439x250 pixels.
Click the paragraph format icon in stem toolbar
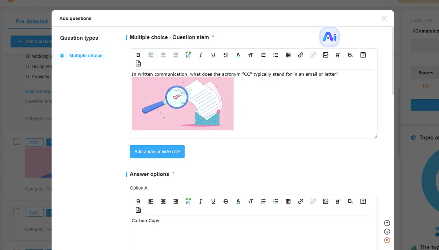pyautogui.click(x=188, y=55)
